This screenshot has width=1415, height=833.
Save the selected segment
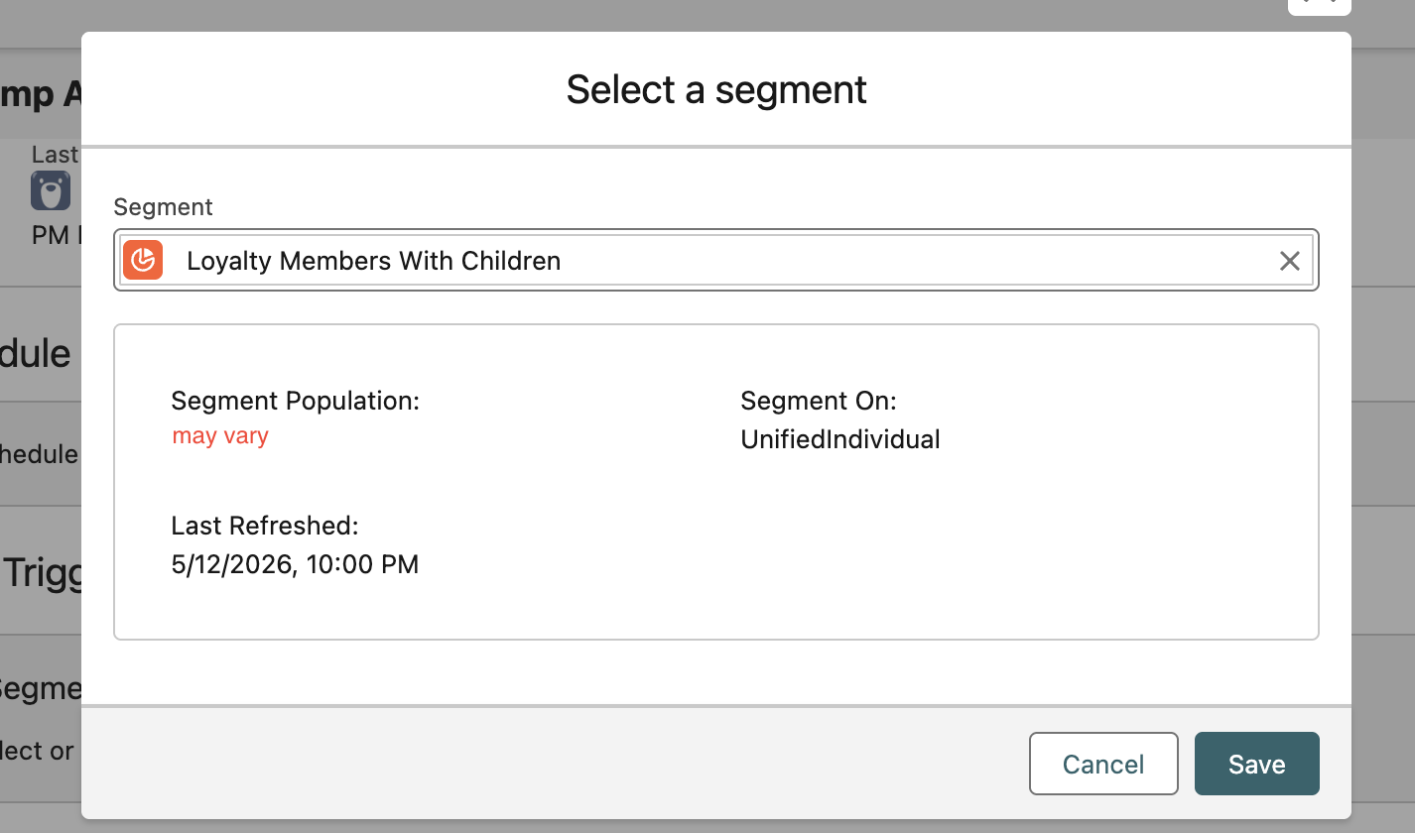1256,764
